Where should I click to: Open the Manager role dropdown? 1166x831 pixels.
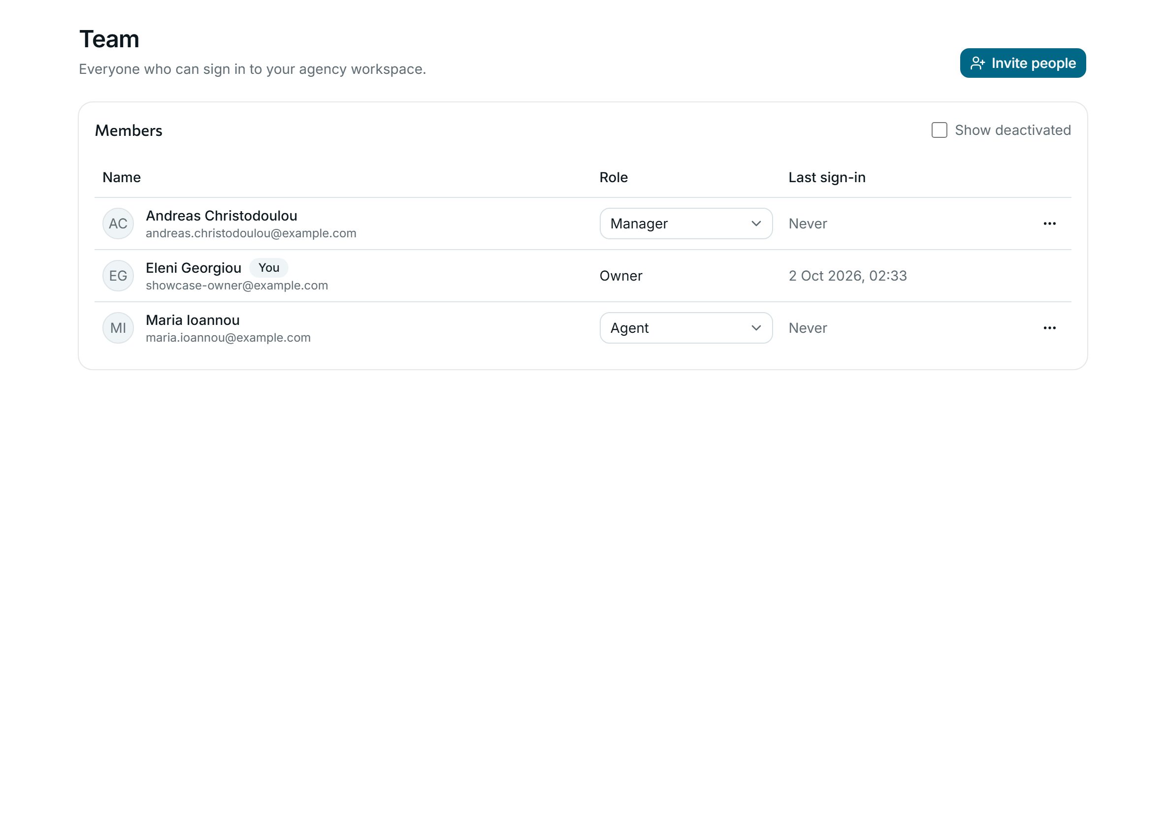(x=686, y=224)
